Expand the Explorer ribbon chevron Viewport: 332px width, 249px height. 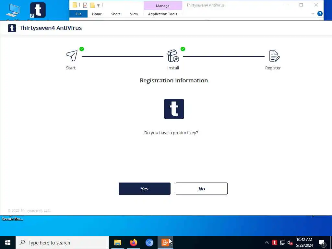point(313,14)
